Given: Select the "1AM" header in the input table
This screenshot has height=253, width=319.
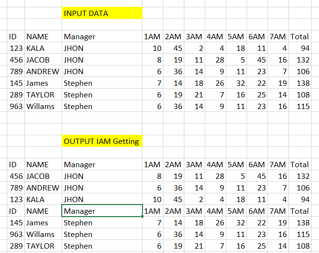Looking at the screenshot, I should click(153, 36).
